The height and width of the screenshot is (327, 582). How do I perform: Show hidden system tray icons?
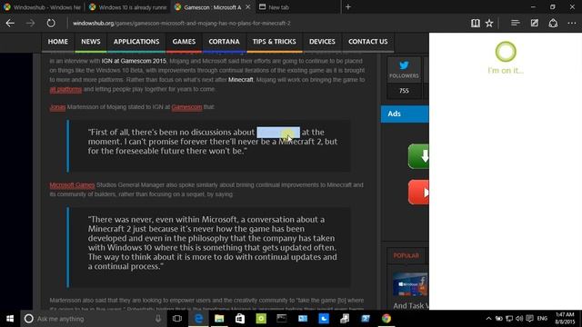point(488,319)
